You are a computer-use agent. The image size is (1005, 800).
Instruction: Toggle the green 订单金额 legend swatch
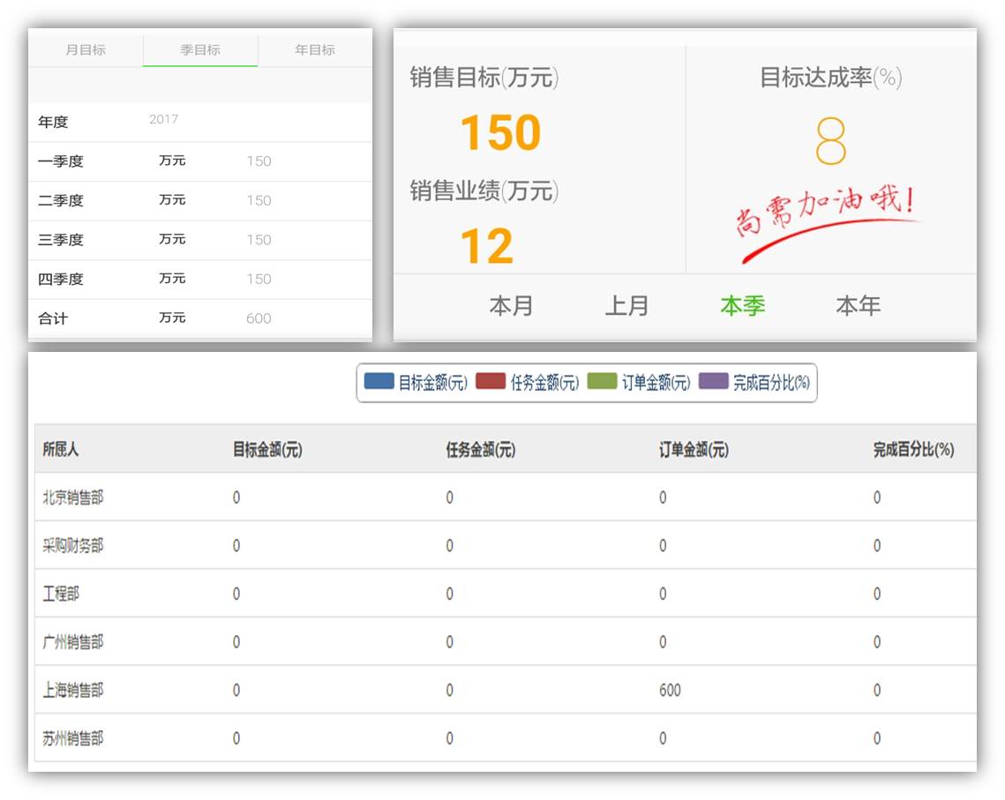pos(602,382)
